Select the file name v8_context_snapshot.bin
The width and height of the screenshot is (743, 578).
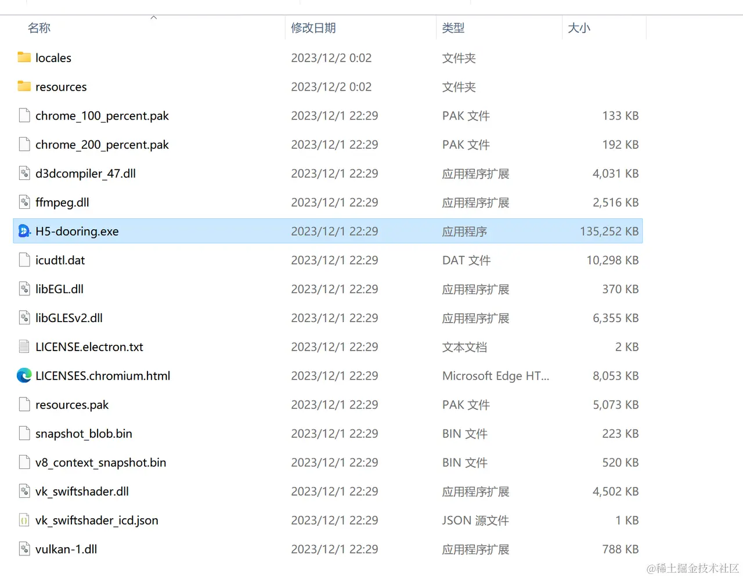click(101, 463)
